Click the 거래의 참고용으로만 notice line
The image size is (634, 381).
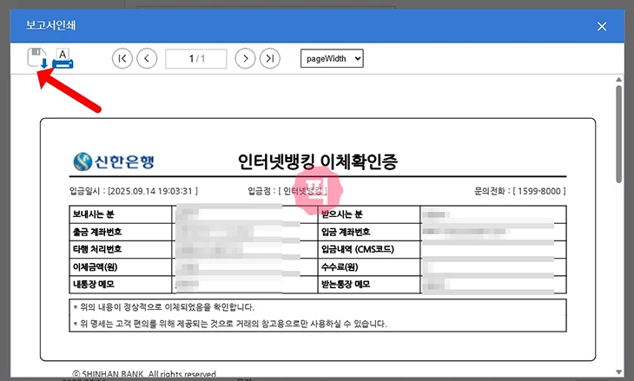pyautogui.click(x=229, y=324)
